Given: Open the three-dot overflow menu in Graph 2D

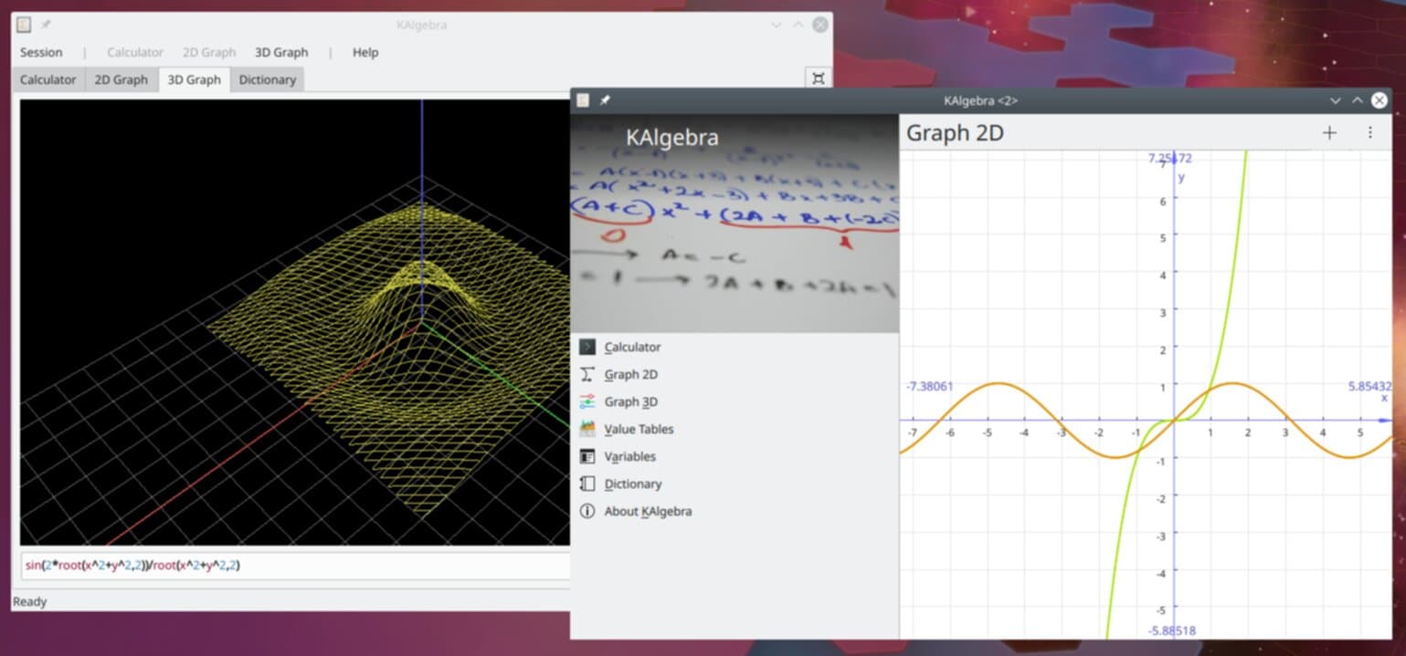Looking at the screenshot, I should 1369,132.
